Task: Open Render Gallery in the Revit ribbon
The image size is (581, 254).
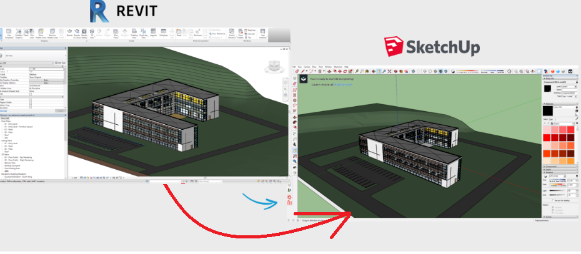Action: (x=84, y=33)
